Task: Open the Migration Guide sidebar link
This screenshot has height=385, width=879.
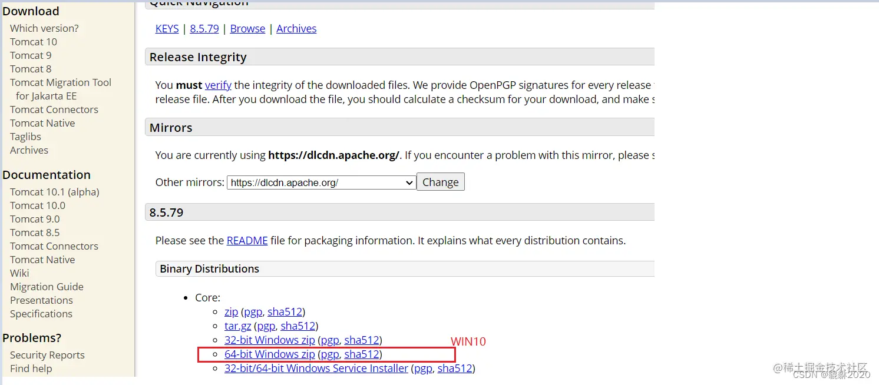Action: (47, 287)
